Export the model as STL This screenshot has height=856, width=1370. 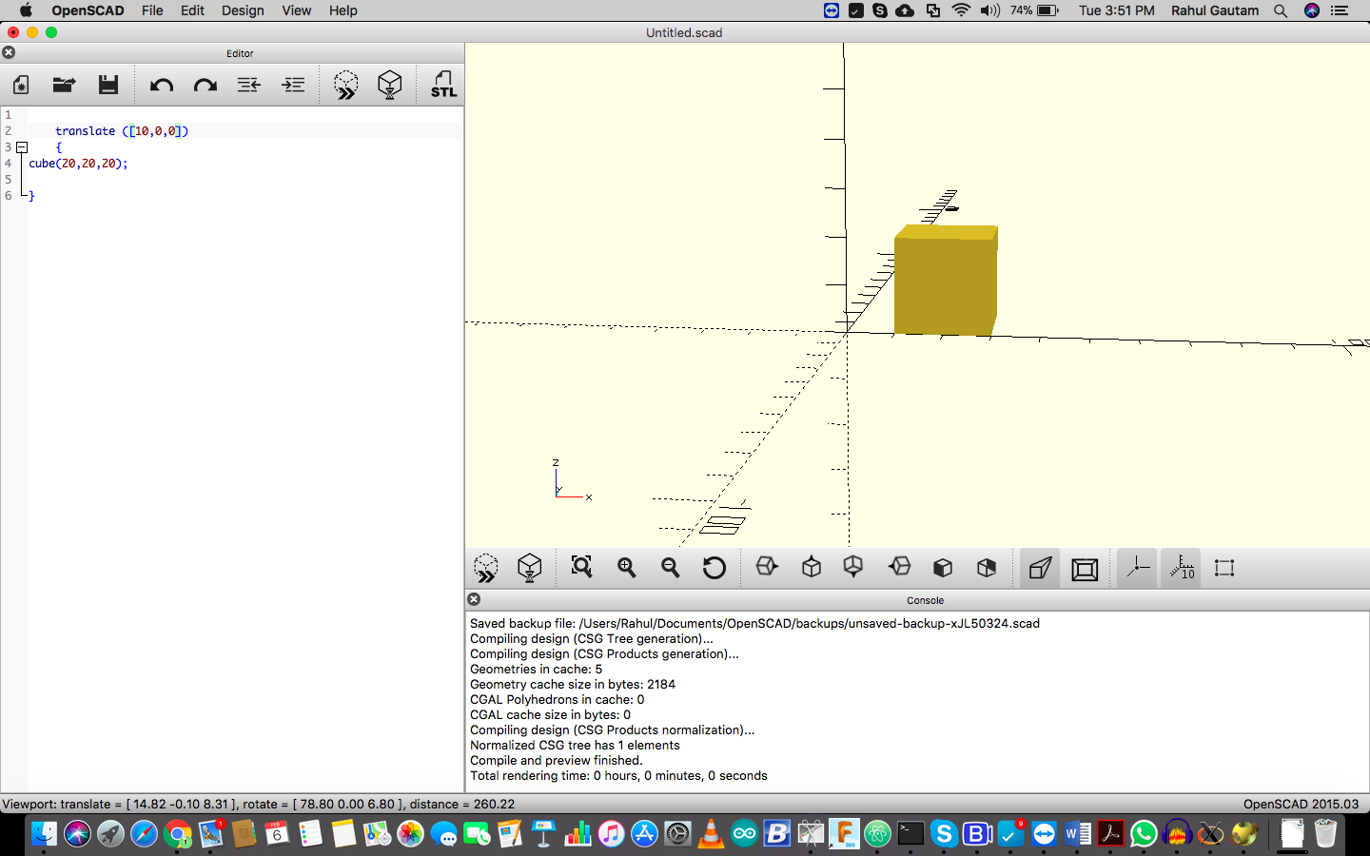click(x=443, y=86)
